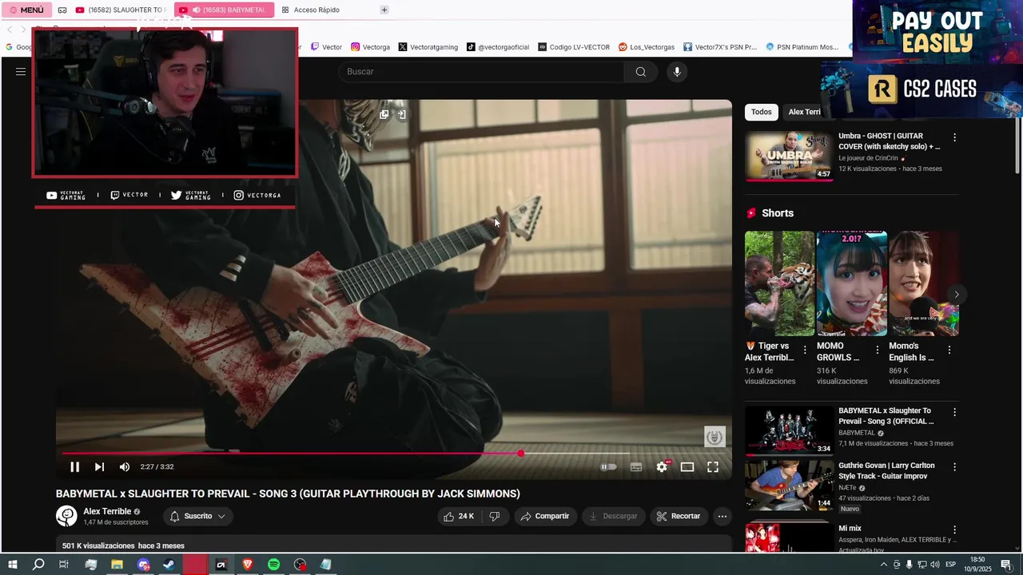
Task: Click the search magnifier button
Action: click(x=641, y=72)
